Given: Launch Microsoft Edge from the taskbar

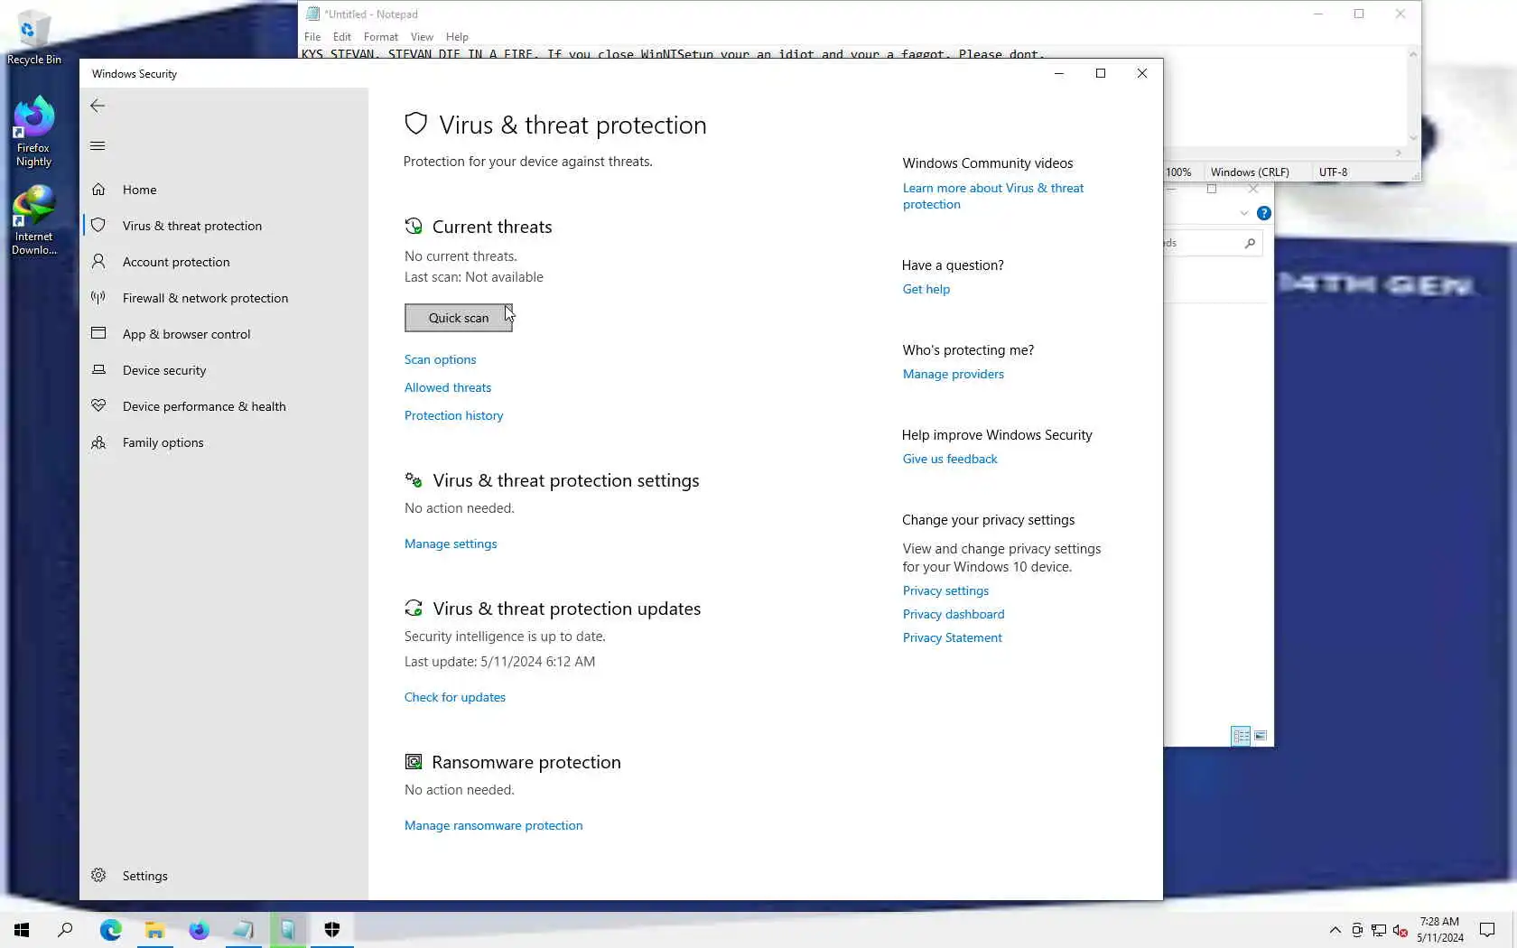Looking at the screenshot, I should 110,930.
